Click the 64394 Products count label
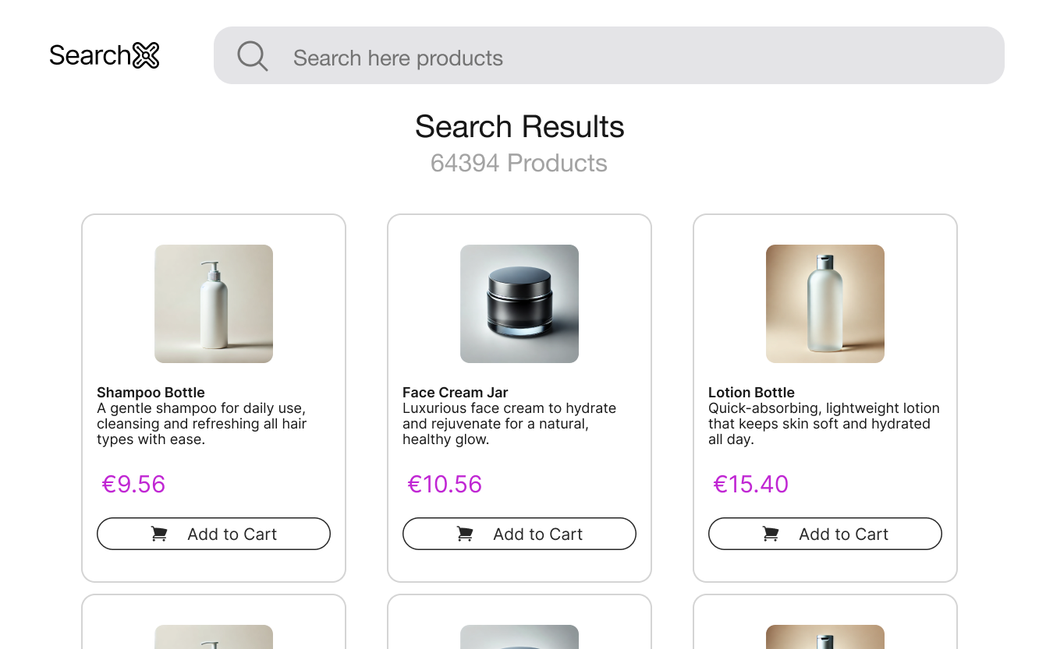The height and width of the screenshot is (649, 1039). (519, 163)
